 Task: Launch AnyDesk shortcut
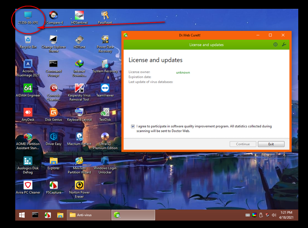point(28,115)
